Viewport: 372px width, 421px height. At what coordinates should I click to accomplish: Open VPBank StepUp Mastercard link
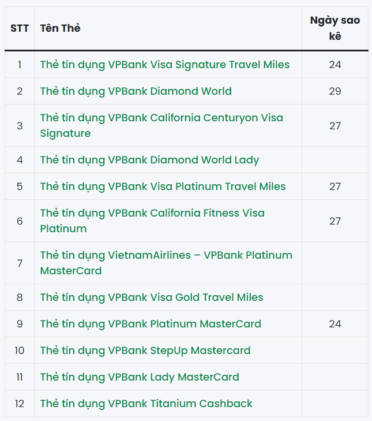[145, 351]
